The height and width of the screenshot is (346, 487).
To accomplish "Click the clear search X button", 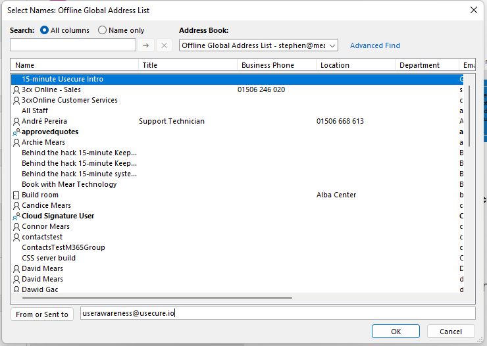I will [164, 45].
